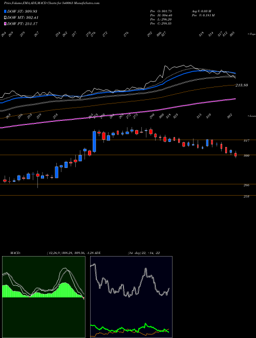Select the 'DOW ST: 309.93' legend text
Image resolution: width=256 pixels, height=338 pixels.
coord(23,11)
